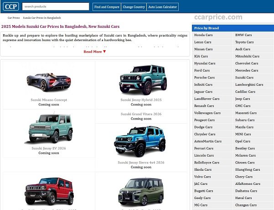Screen dimensions: 274x210
Task: Click the CCP site logo
Action: (x=11, y=7)
